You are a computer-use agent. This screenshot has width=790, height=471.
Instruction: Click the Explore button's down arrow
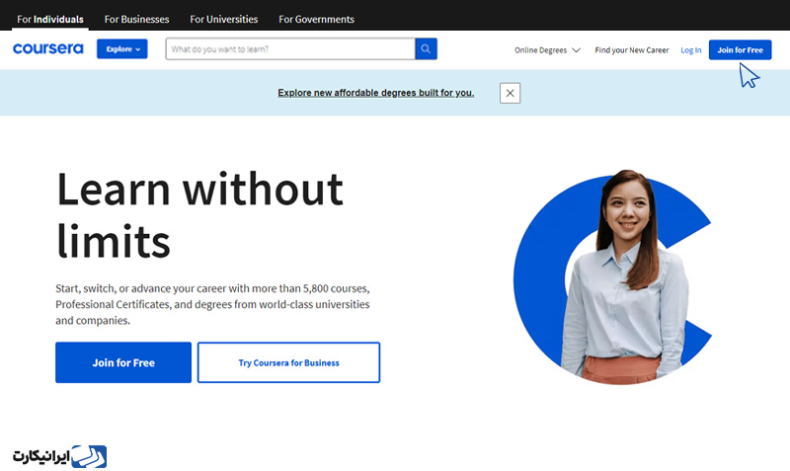(138, 49)
